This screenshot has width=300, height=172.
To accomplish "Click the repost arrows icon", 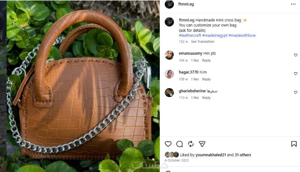I will 190,144.
